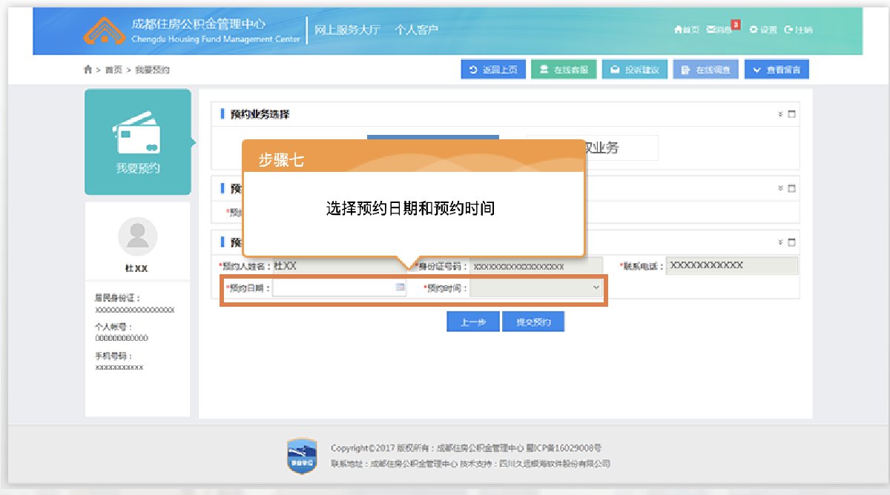Go back with the 上一步 button
890x495 pixels.
472,322
